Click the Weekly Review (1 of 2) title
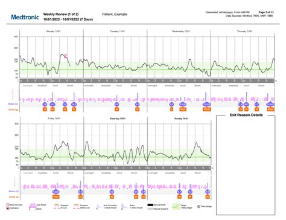The width and height of the screenshot is (286, 220). (61, 14)
